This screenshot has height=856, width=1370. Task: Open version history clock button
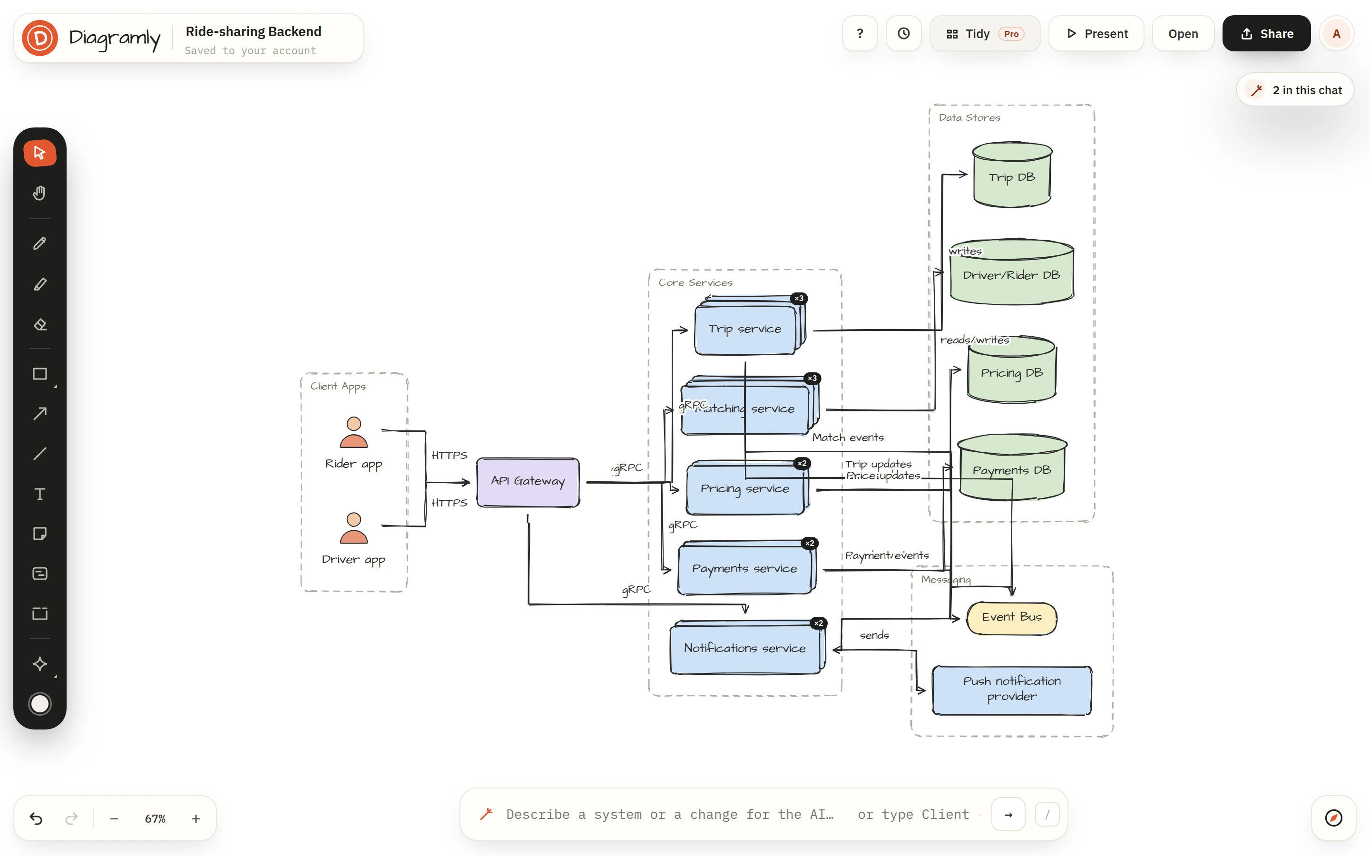903,33
